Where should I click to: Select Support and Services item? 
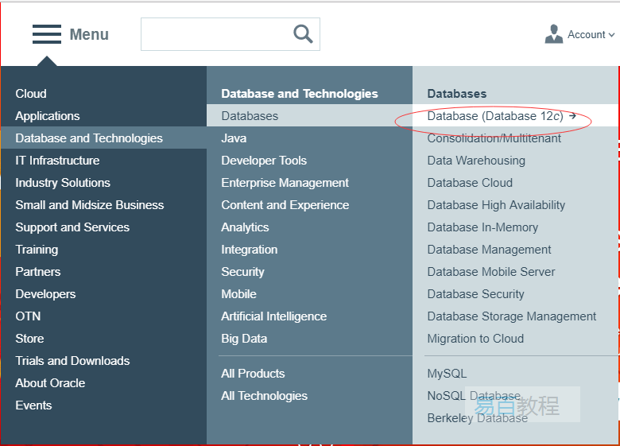pyautogui.click(x=72, y=227)
